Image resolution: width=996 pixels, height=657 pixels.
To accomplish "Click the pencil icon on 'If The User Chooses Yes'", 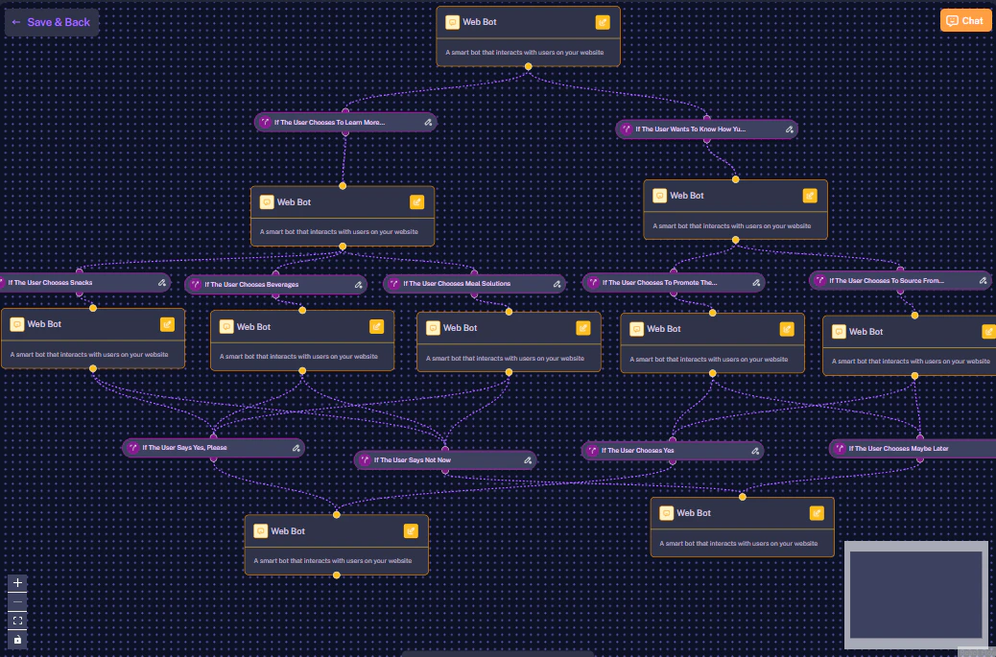I will [x=755, y=450].
